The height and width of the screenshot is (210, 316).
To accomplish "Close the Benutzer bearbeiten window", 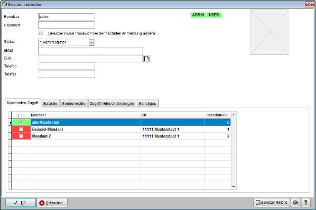I will [309, 4].
